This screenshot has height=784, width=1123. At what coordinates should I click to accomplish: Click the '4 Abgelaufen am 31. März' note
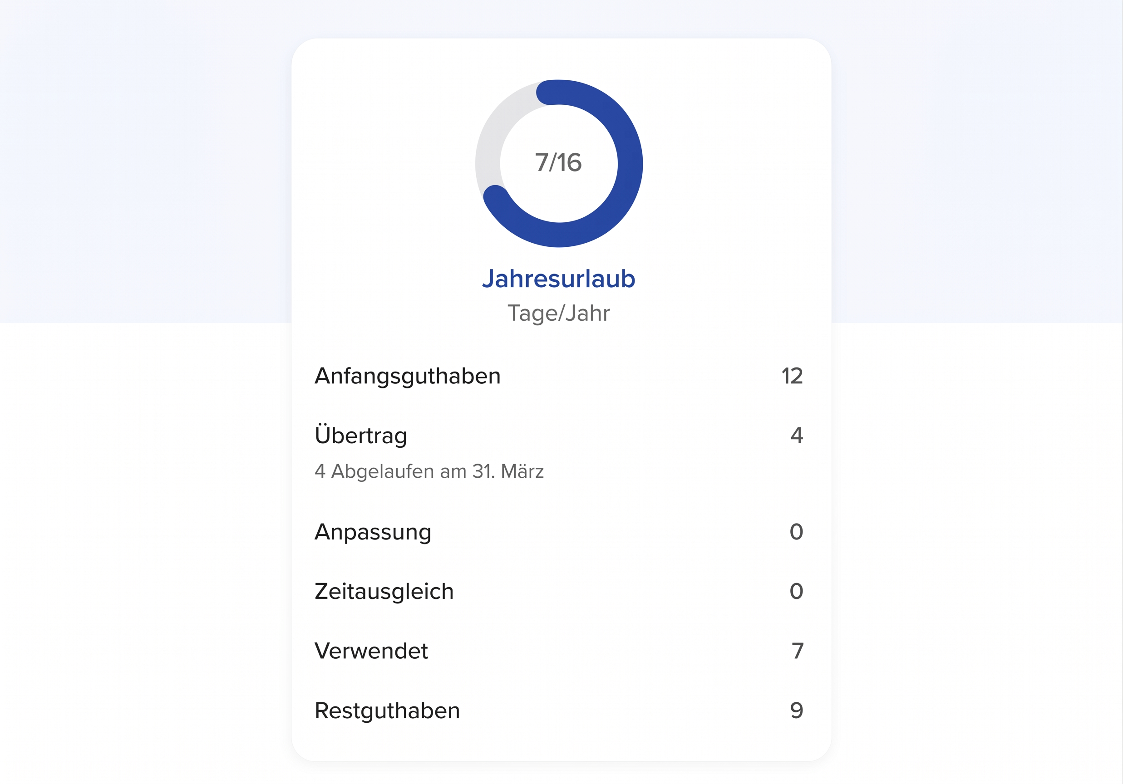coord(429,471)
